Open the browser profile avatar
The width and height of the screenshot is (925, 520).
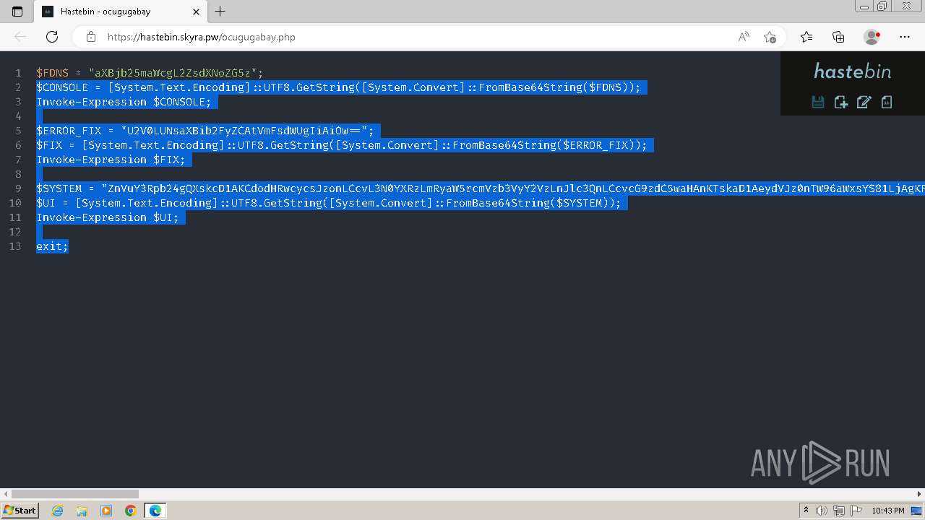pos(872,37)
